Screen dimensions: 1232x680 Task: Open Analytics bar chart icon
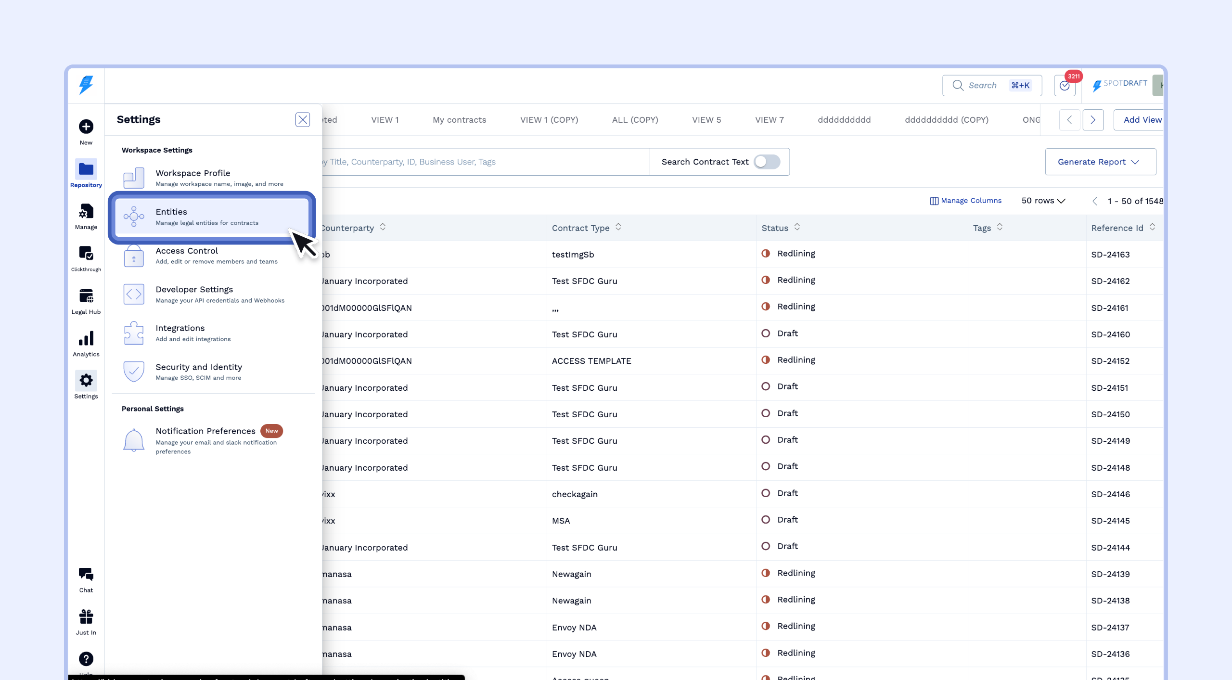(x=86, y=339)
